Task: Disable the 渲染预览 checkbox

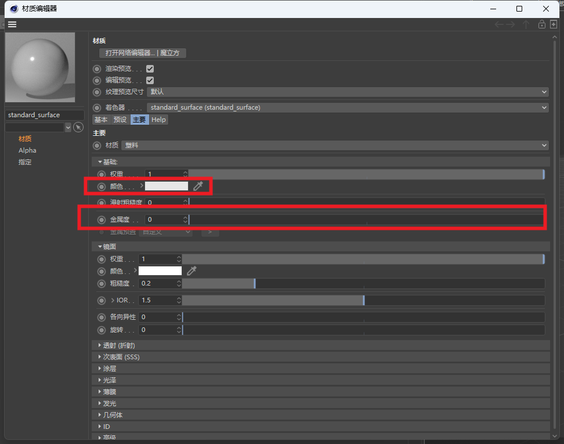Action: click(x=150, y=68)
